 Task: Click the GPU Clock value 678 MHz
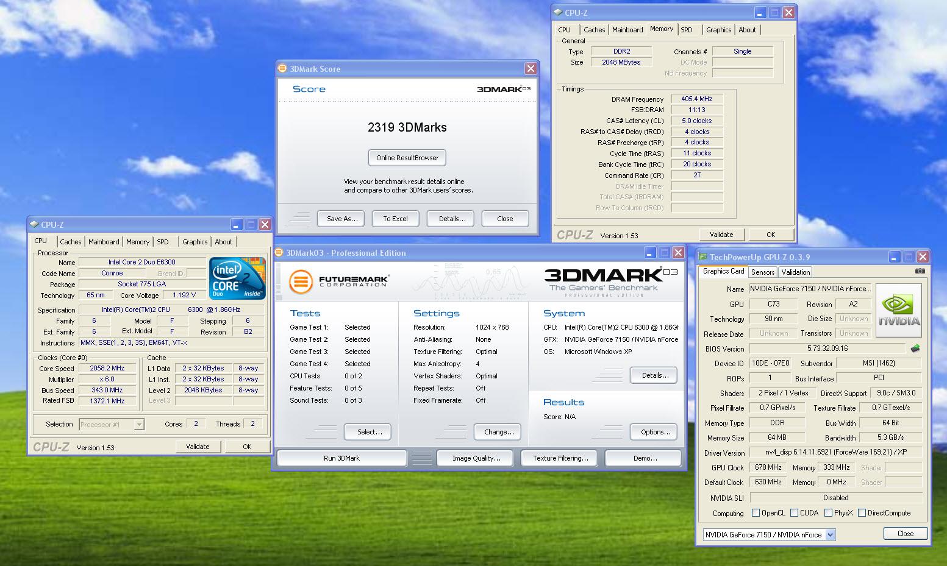768,467
